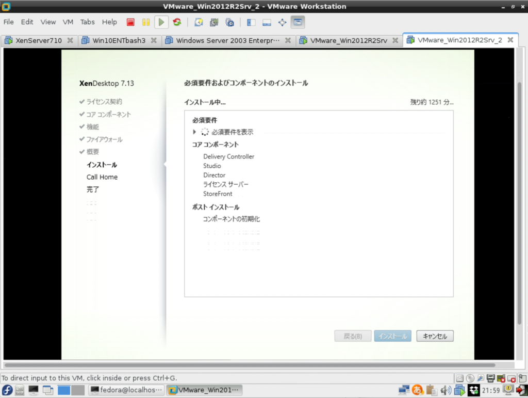Click the Call Home step in sidebar
The image size is (528, 398).
pos(102,177)
